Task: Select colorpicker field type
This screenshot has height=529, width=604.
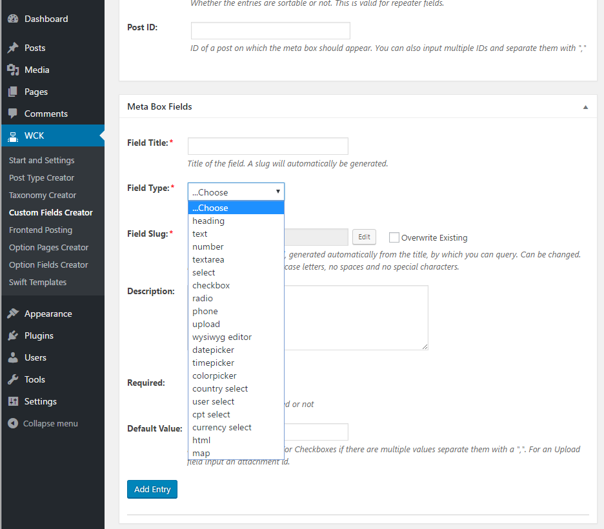Action: (236, 375)
